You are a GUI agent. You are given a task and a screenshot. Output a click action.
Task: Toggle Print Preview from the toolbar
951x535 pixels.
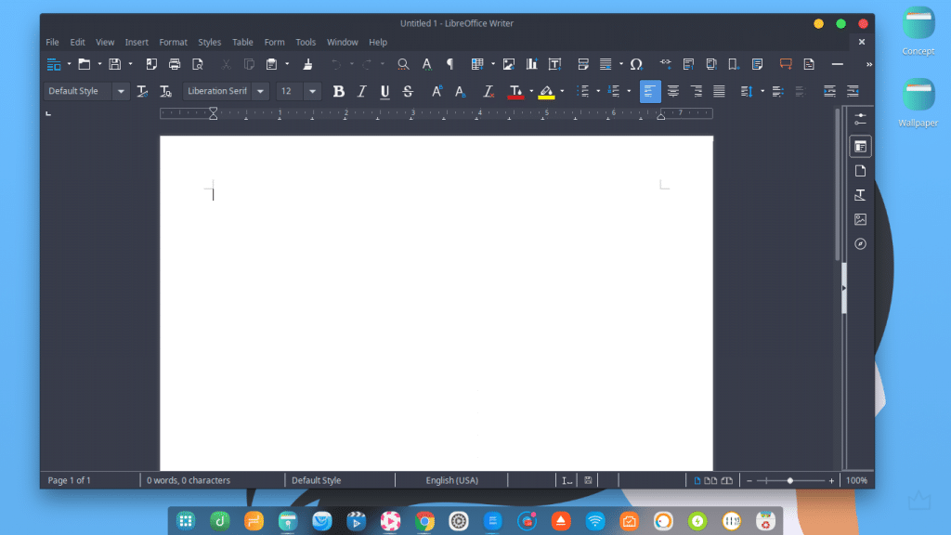[x=198, y=64]
